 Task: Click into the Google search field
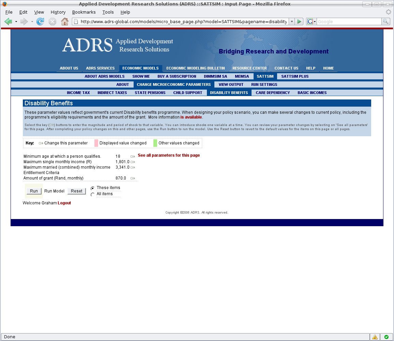(x=349, y=21)
